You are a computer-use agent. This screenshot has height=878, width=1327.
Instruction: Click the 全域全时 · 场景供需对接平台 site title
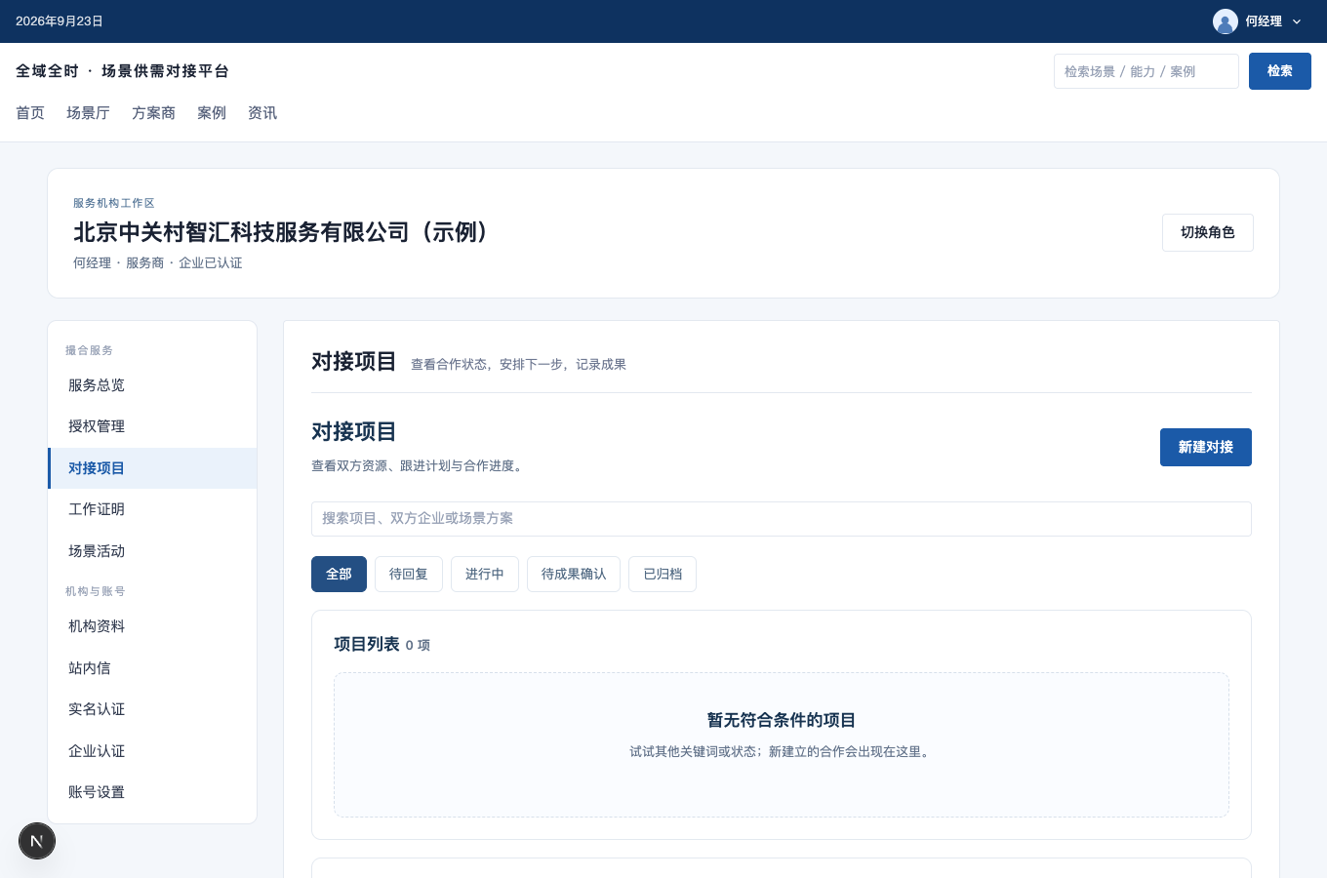pyautogui.click(x=123, y=71)
